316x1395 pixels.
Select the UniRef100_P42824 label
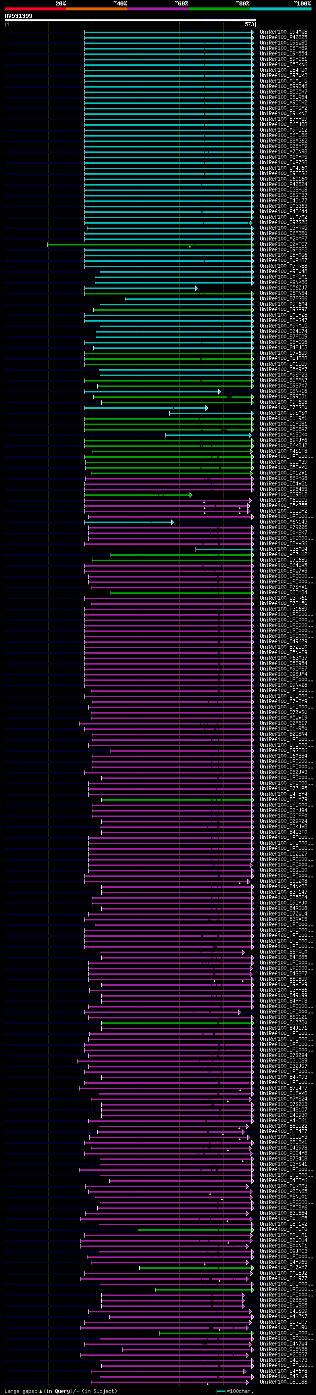click(283, 184)
